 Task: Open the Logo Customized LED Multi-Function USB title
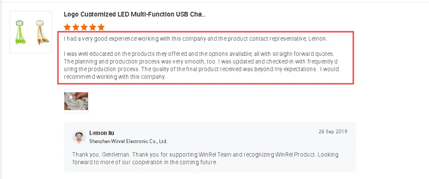[x=135, y=14]
